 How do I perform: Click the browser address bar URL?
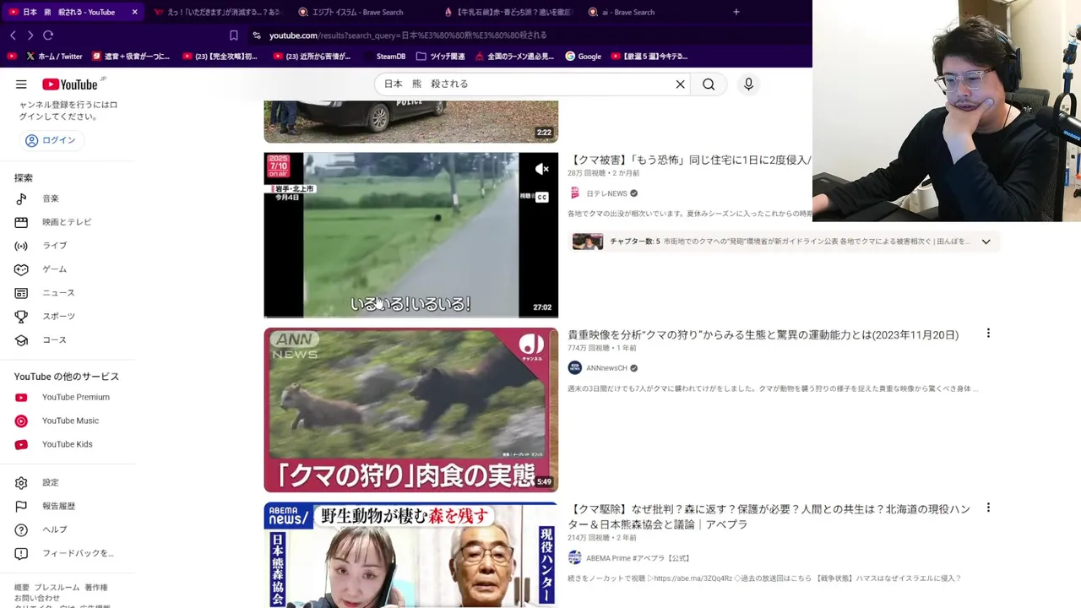408,35
